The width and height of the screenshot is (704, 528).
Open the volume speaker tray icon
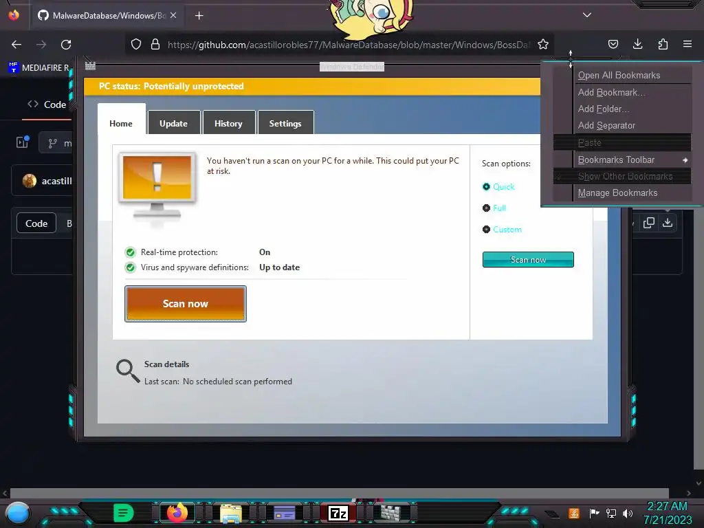click(x=628, y=513)
